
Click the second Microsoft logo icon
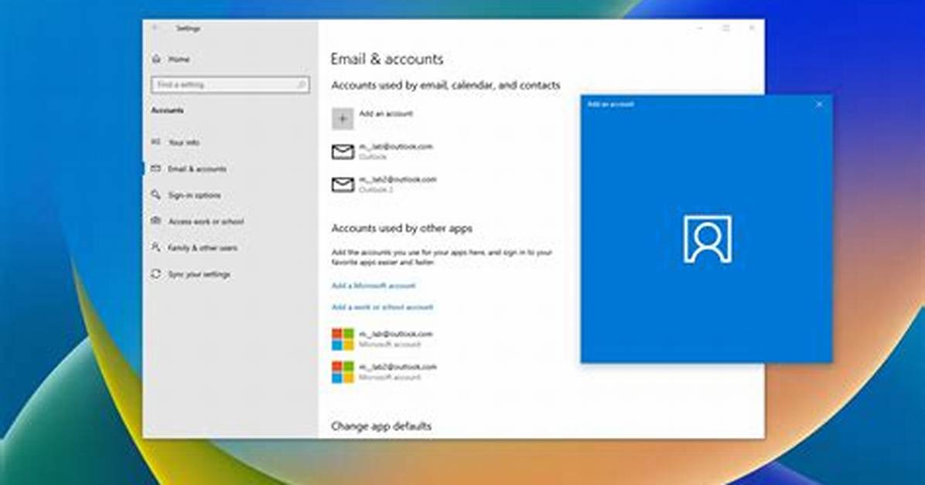click(343, 372)
